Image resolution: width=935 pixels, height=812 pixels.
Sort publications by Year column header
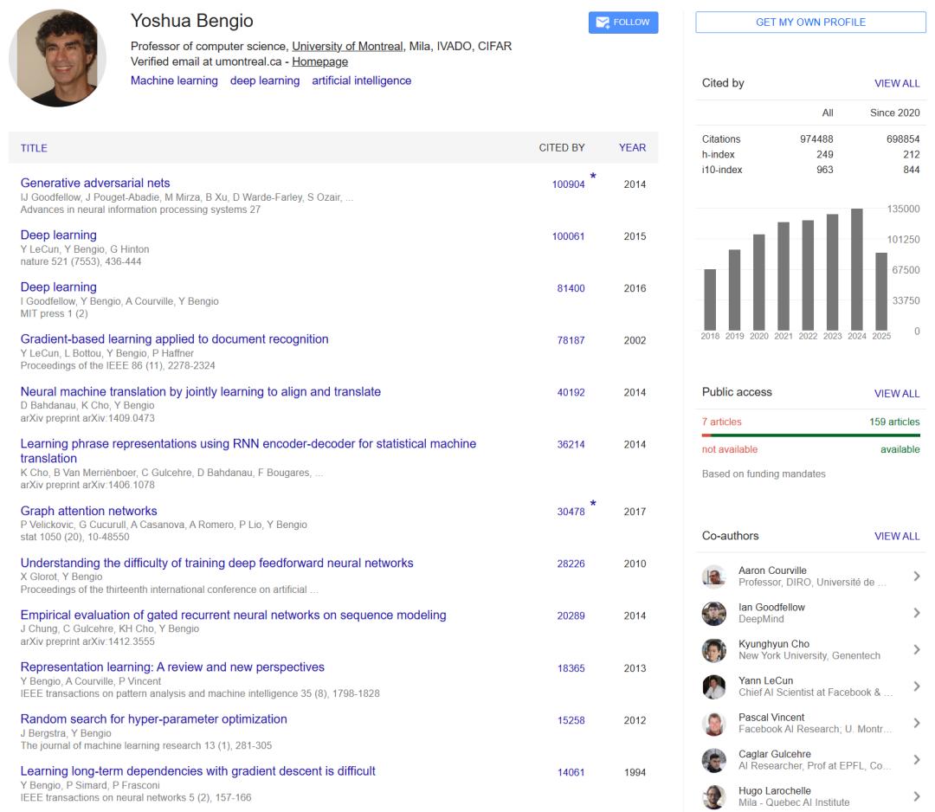632,148
